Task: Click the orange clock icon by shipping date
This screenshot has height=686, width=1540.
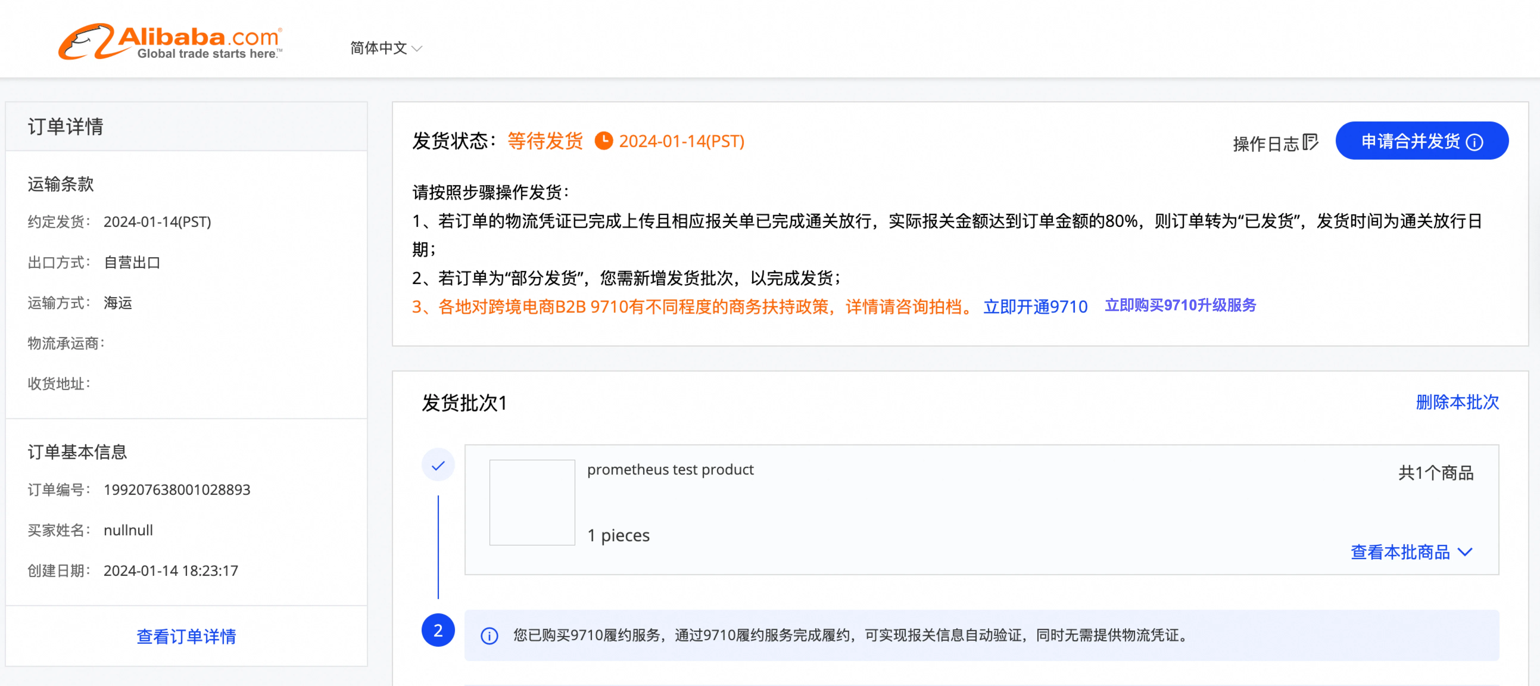Action: (x=603, y=141)
